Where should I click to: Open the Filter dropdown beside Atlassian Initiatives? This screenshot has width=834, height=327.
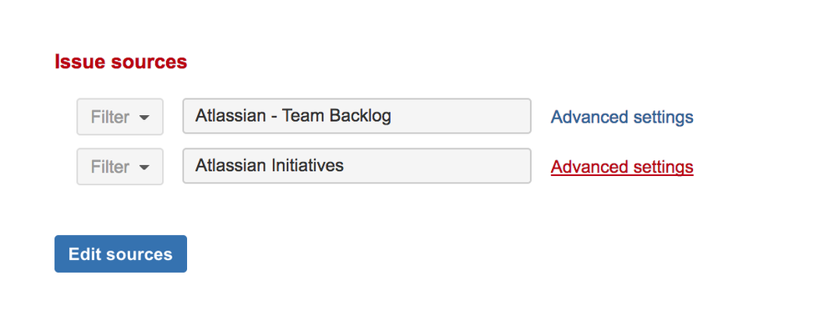click(x=120, y=167)
